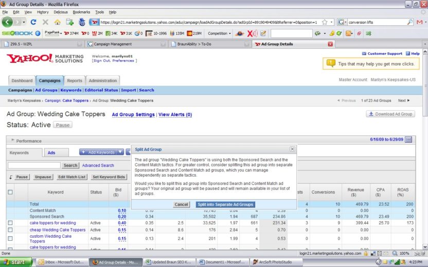Click the Set Keyword Bids button
The height and width of the screenshot is (267, 428).
[109, 177]
